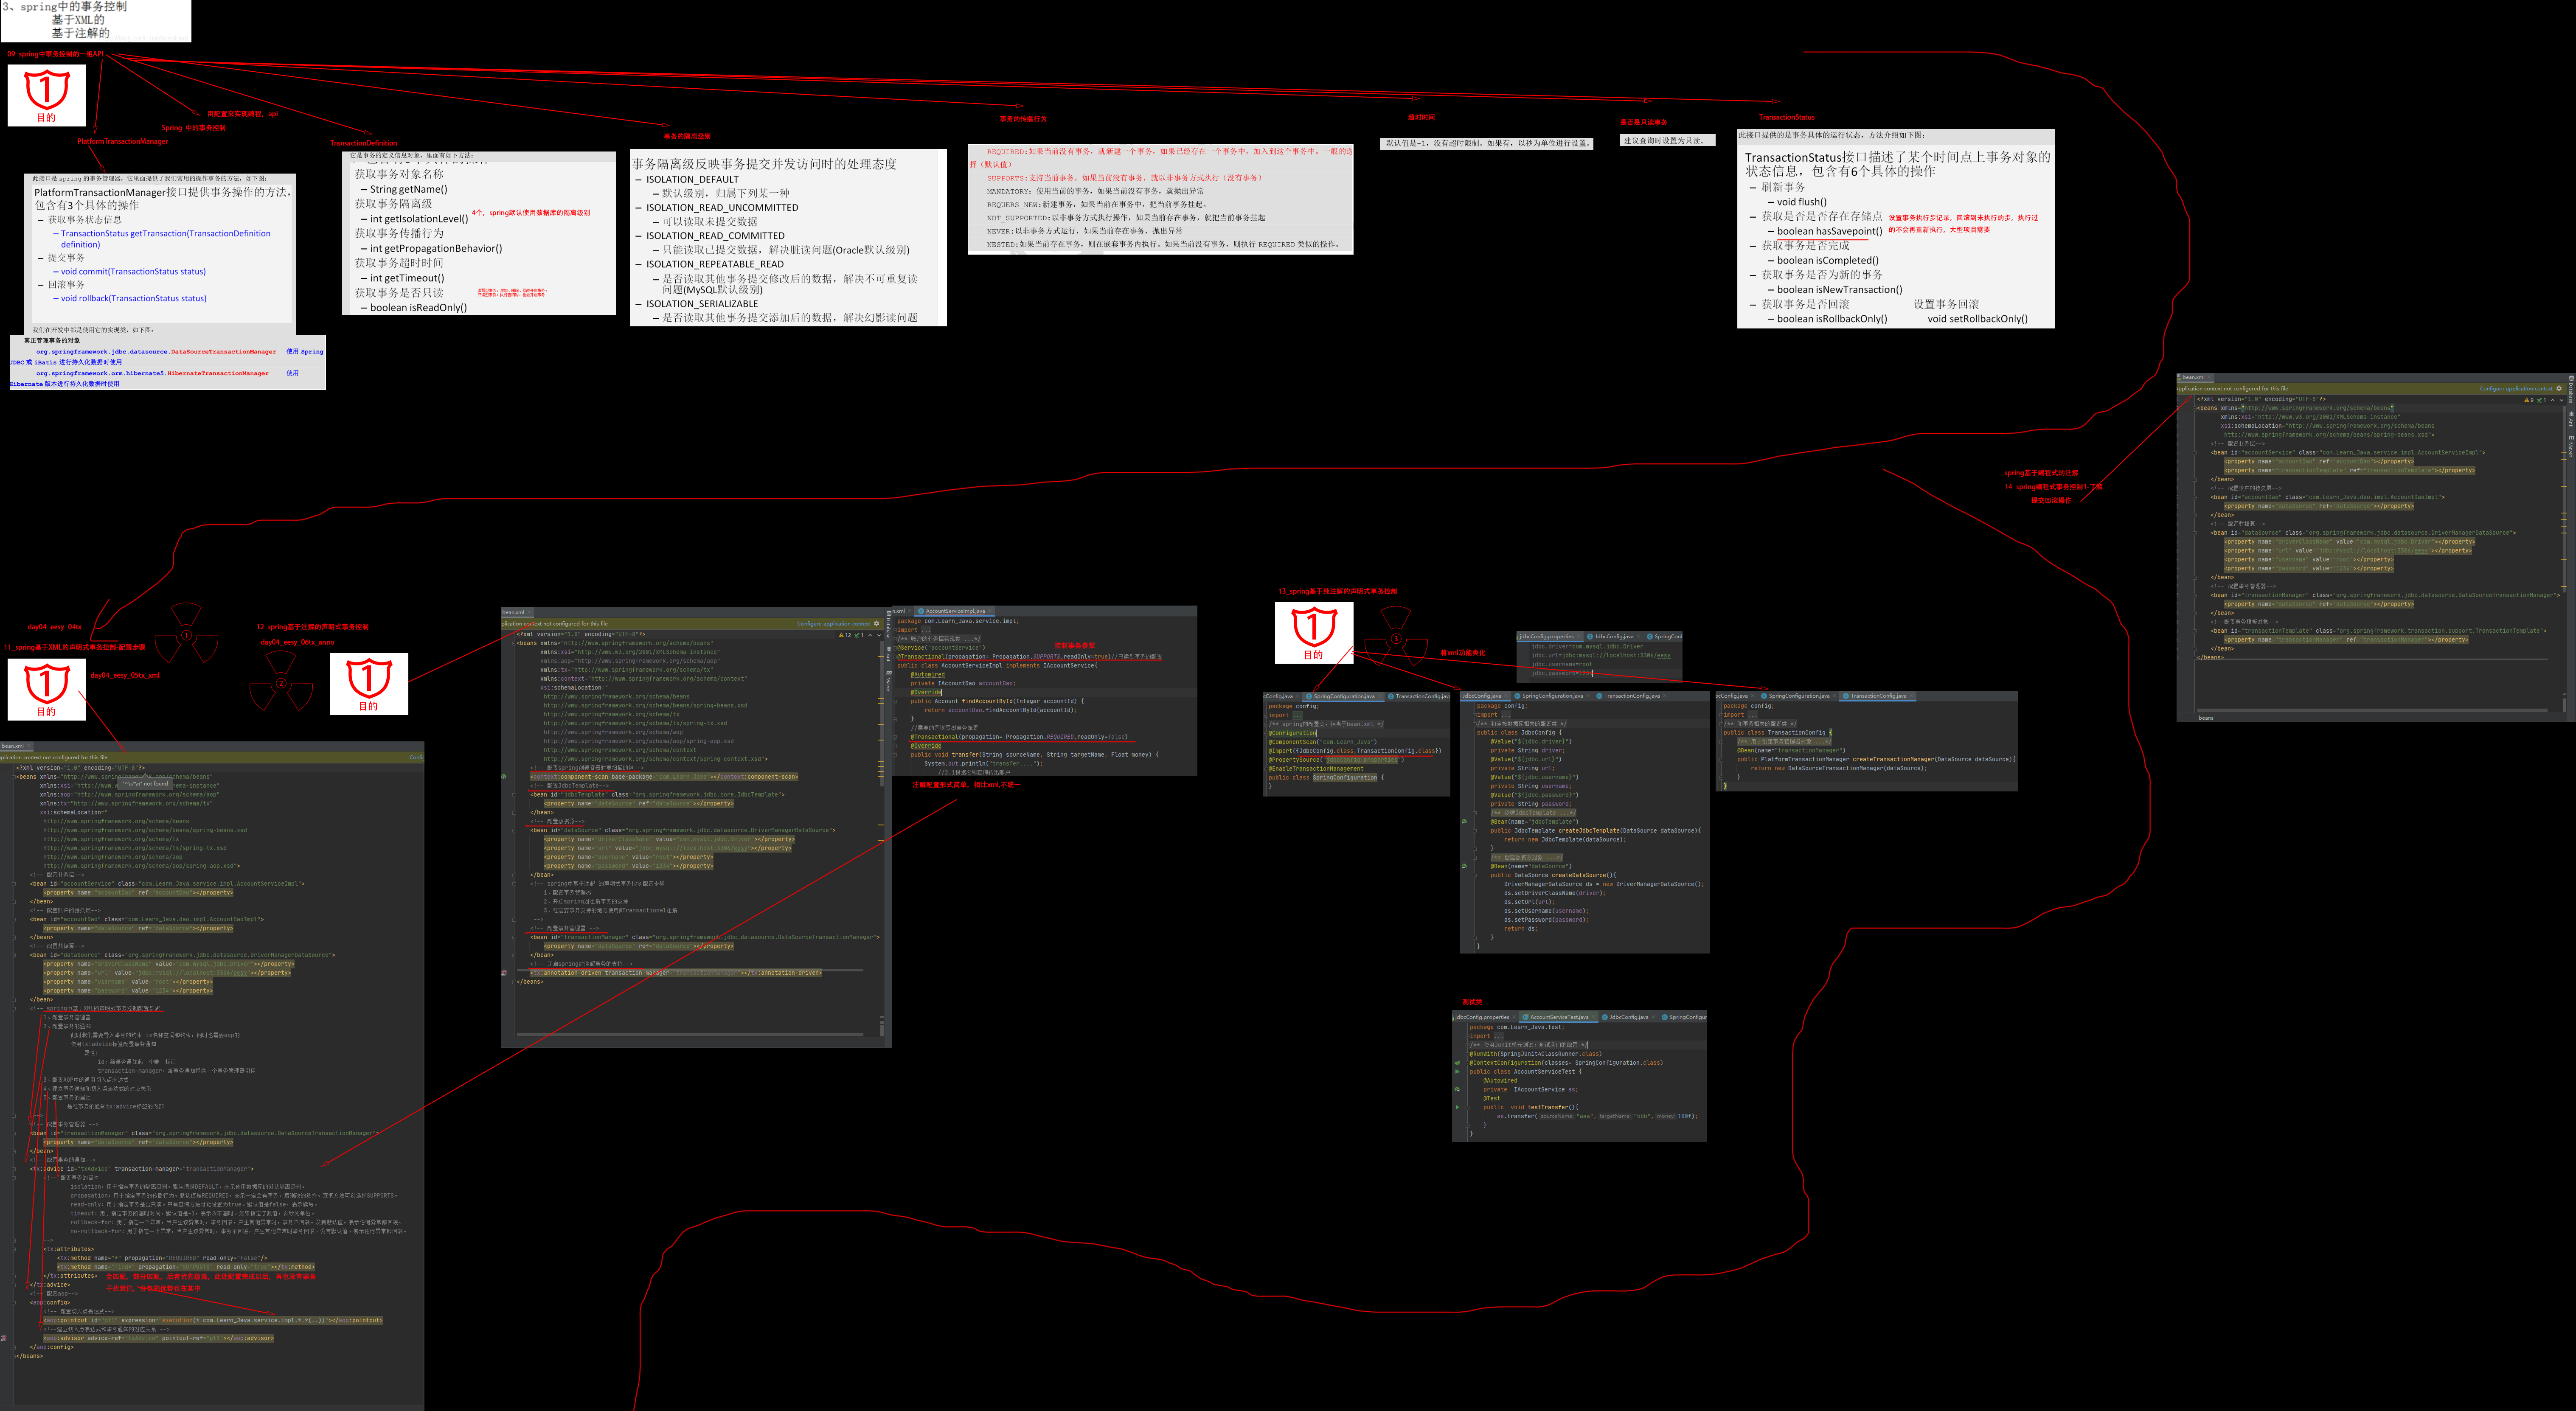The height and width of the screenshot is (1411, 2576).
Task: Click Spring bean gutter icon beside component-scan line
Action: [x=504, y=776]
